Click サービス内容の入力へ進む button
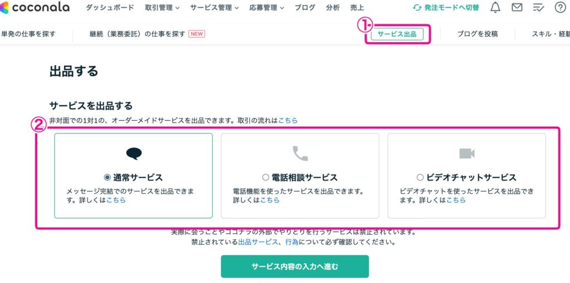Image resolution: width=570 pixels, height=283 pixels. 294,266
